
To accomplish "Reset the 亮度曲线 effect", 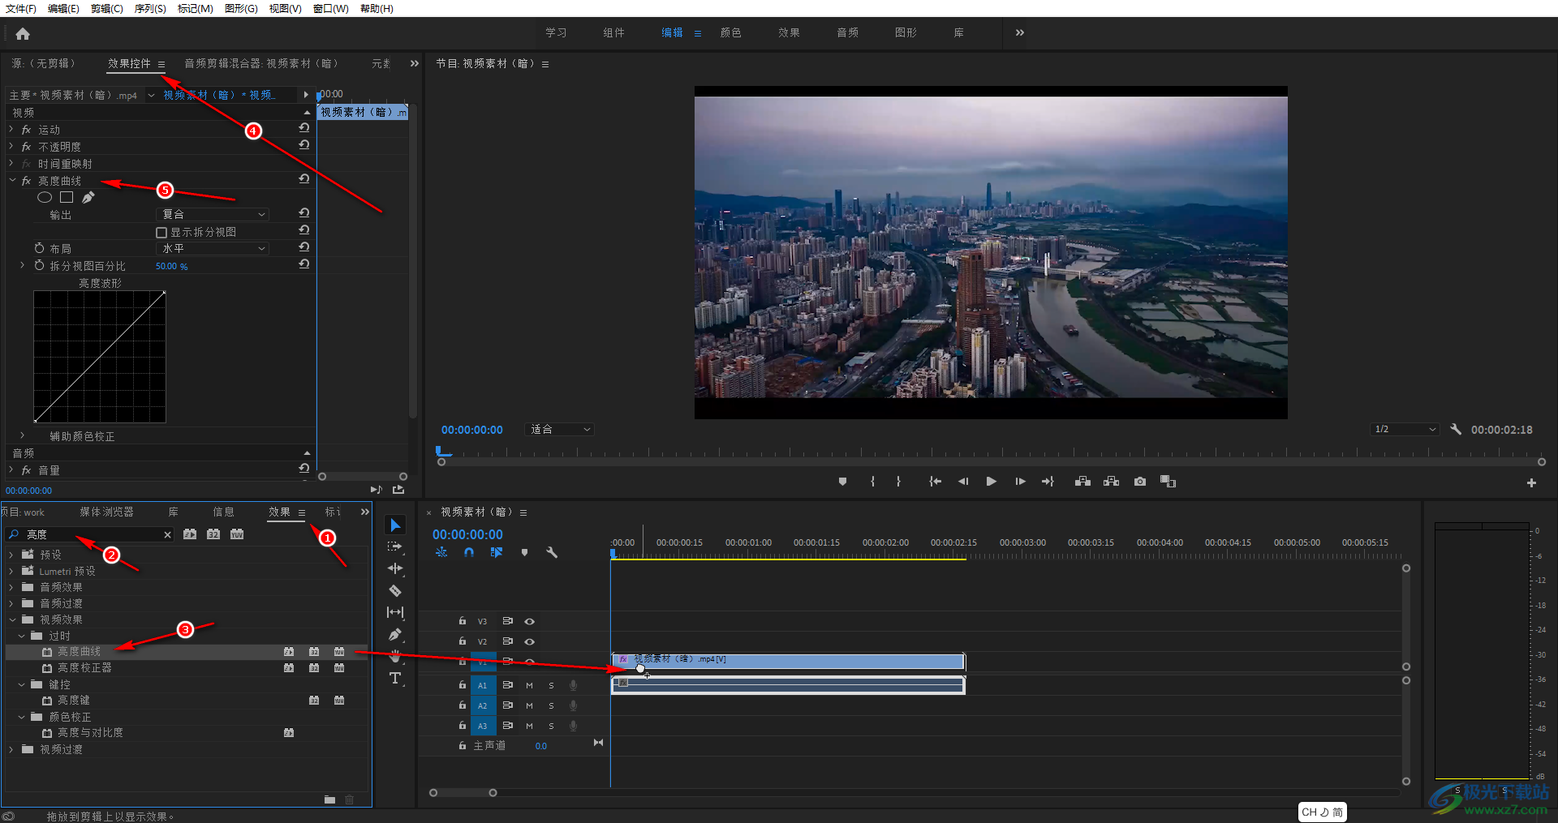I will pyautogui.click(x=304, y=179).
